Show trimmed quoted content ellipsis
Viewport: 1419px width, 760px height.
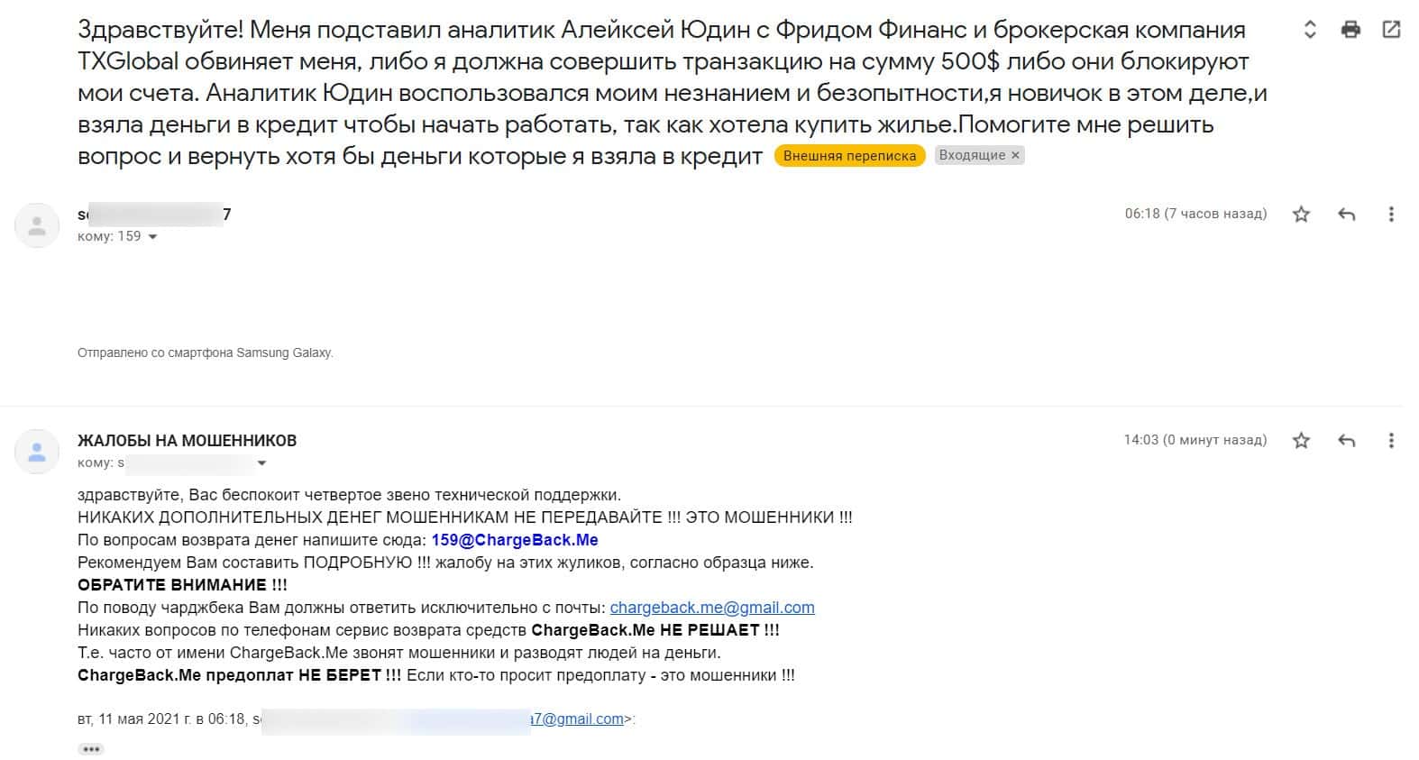click(91, 749)
